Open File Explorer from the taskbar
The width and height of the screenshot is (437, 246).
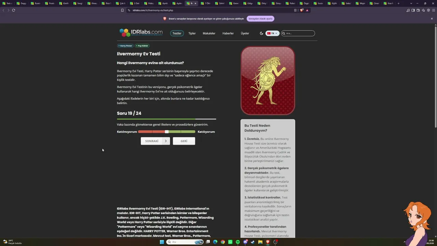260,242
